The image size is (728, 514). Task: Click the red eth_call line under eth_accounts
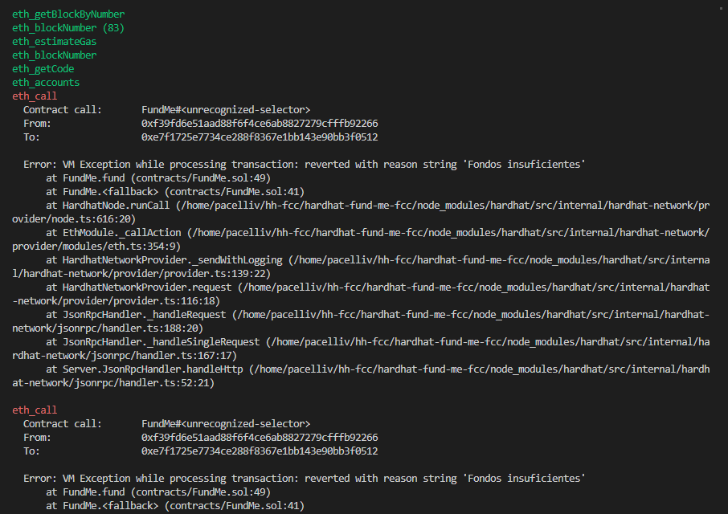[x=35, y=96]
